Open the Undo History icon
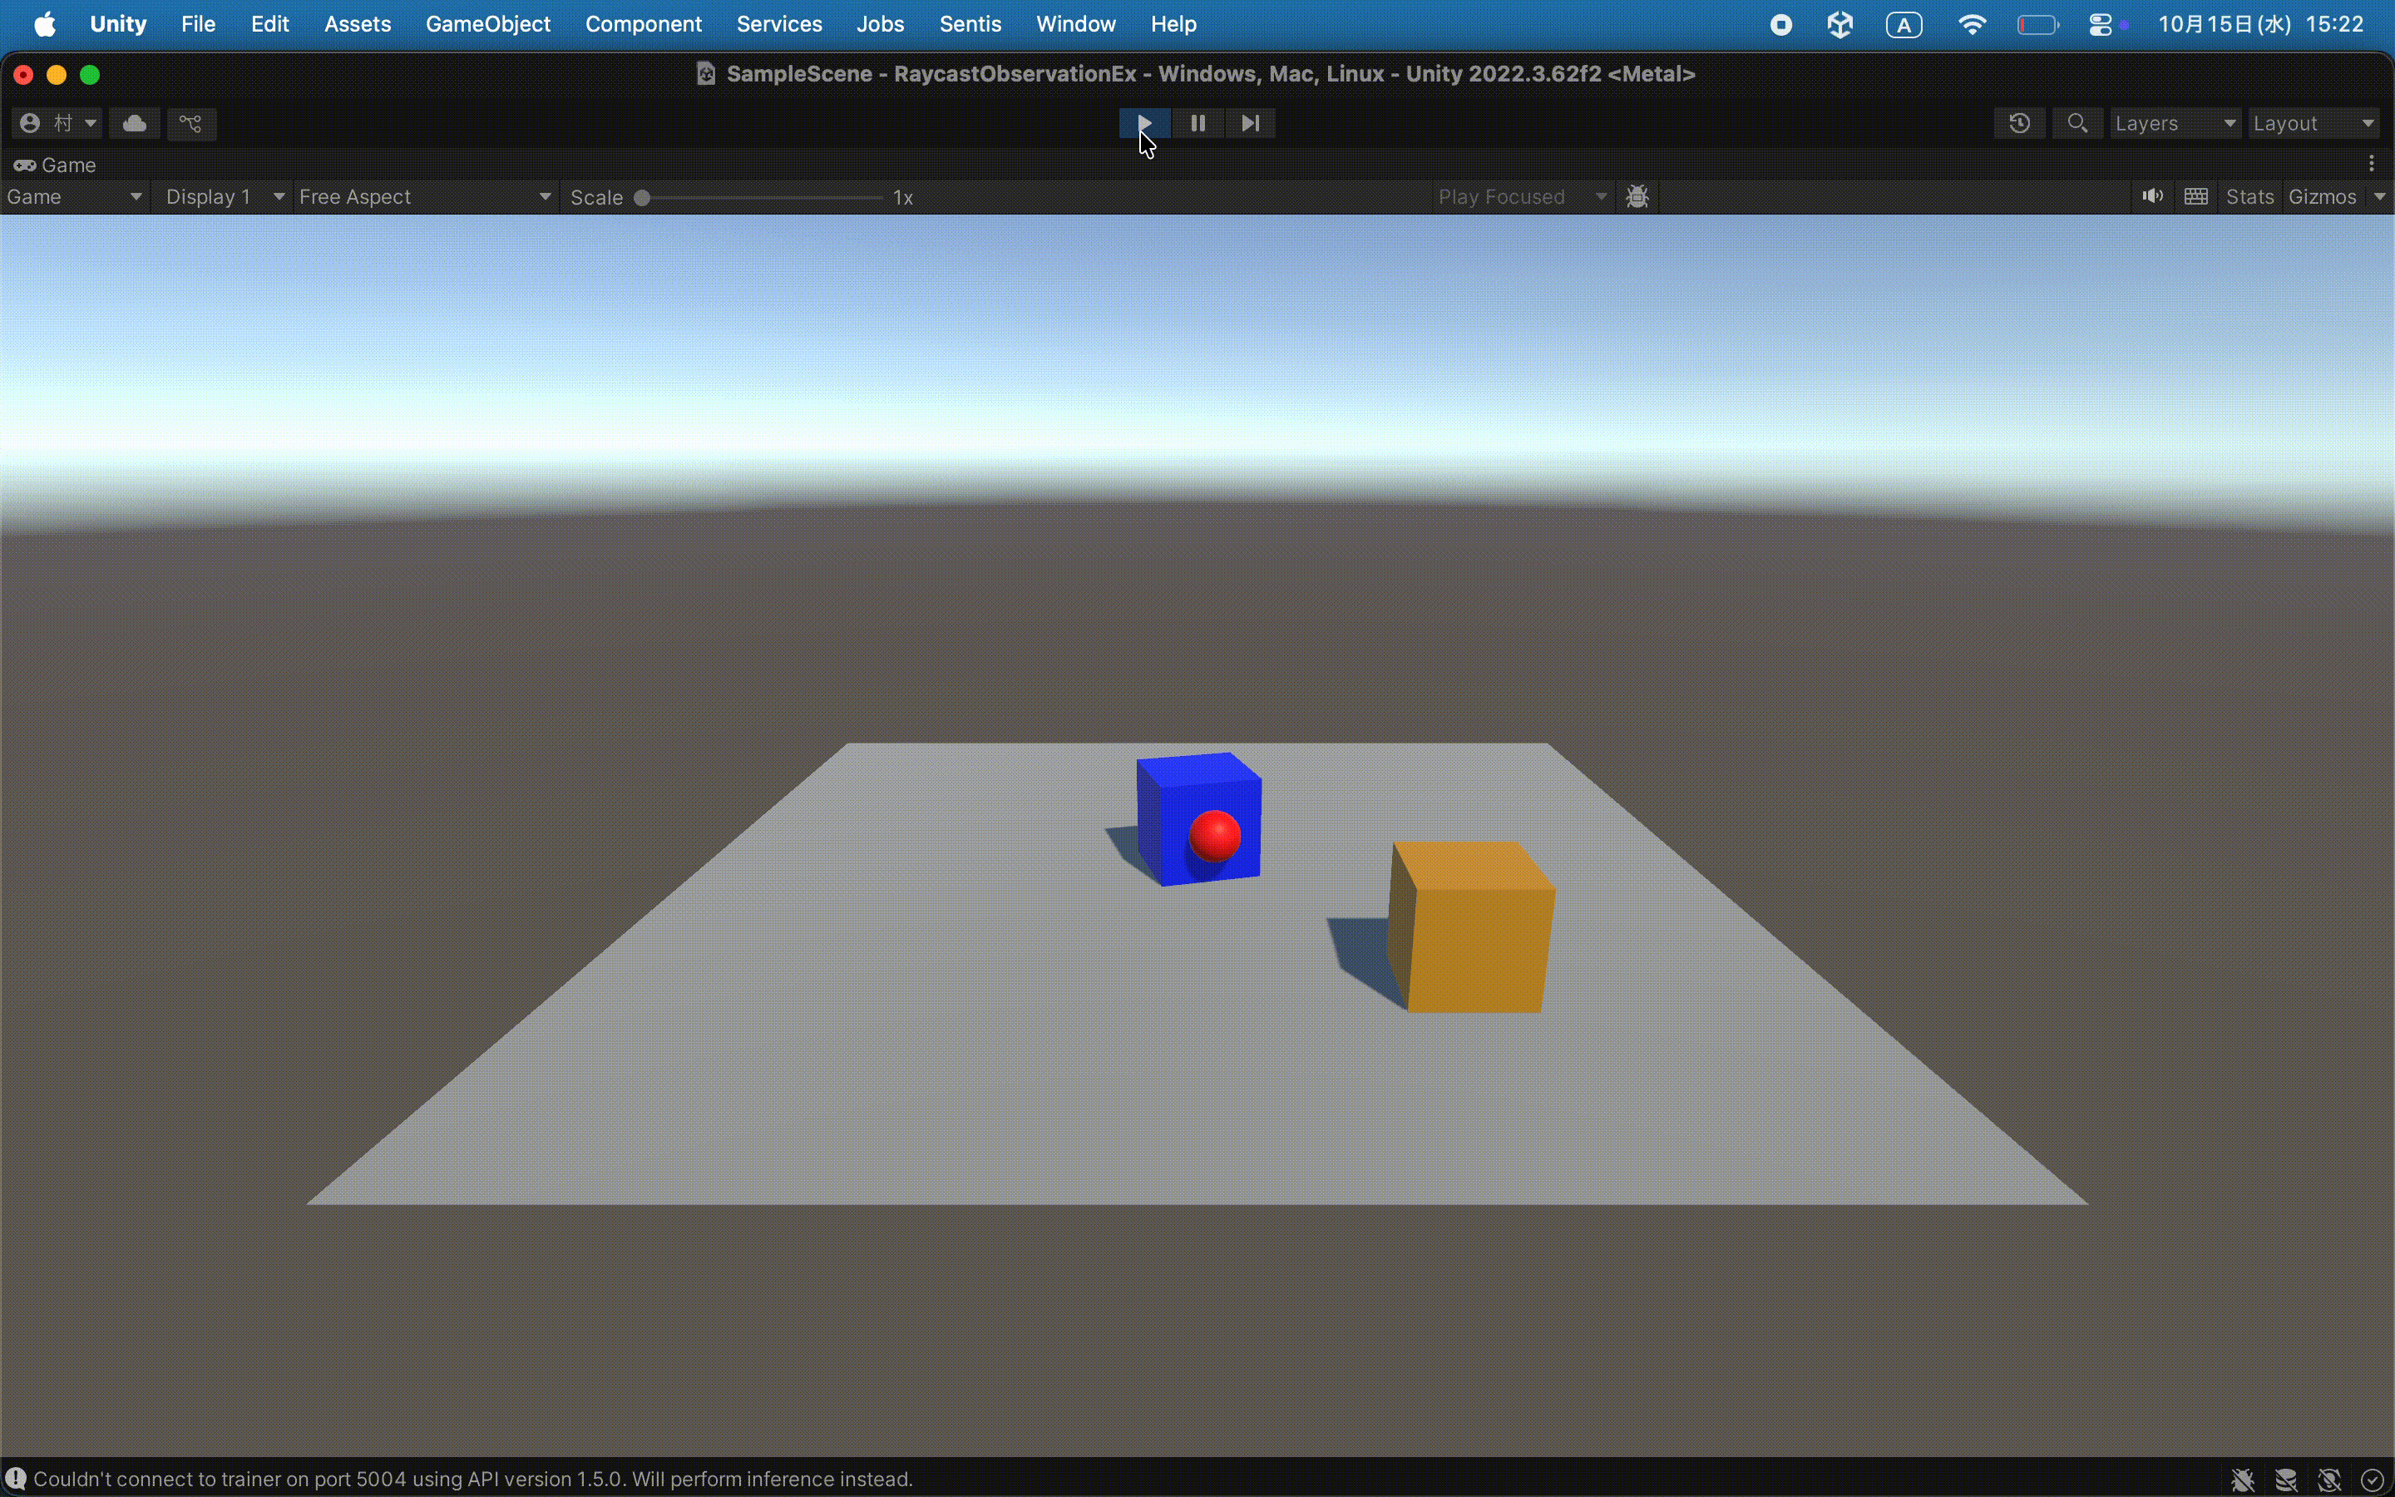The height and width of the screenshot is (1497, 2395). coord(2019,123)
